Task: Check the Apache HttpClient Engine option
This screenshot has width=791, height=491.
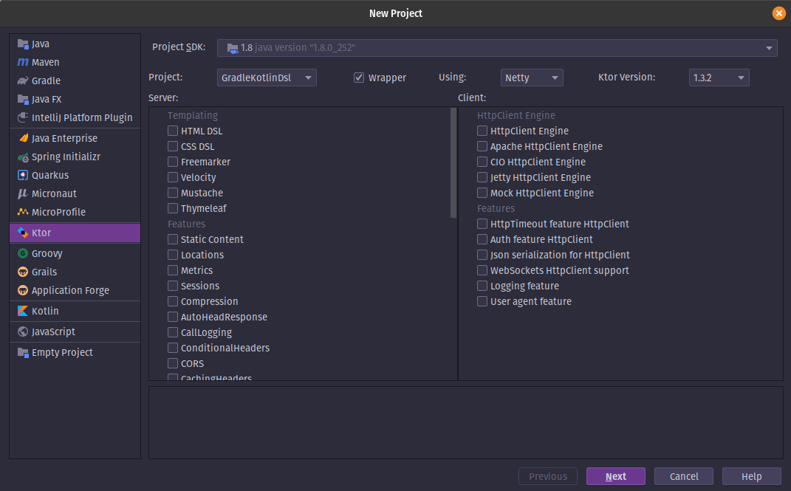Action: [x=482, y=146]
